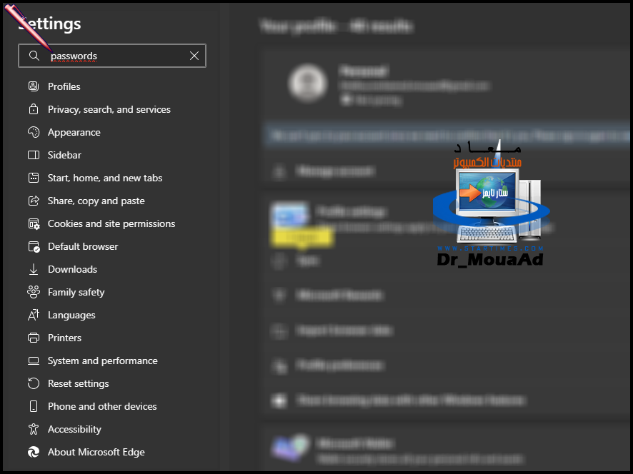Open Cookies and site permissions
Screen dimensions: 633x474
[111, 223]
